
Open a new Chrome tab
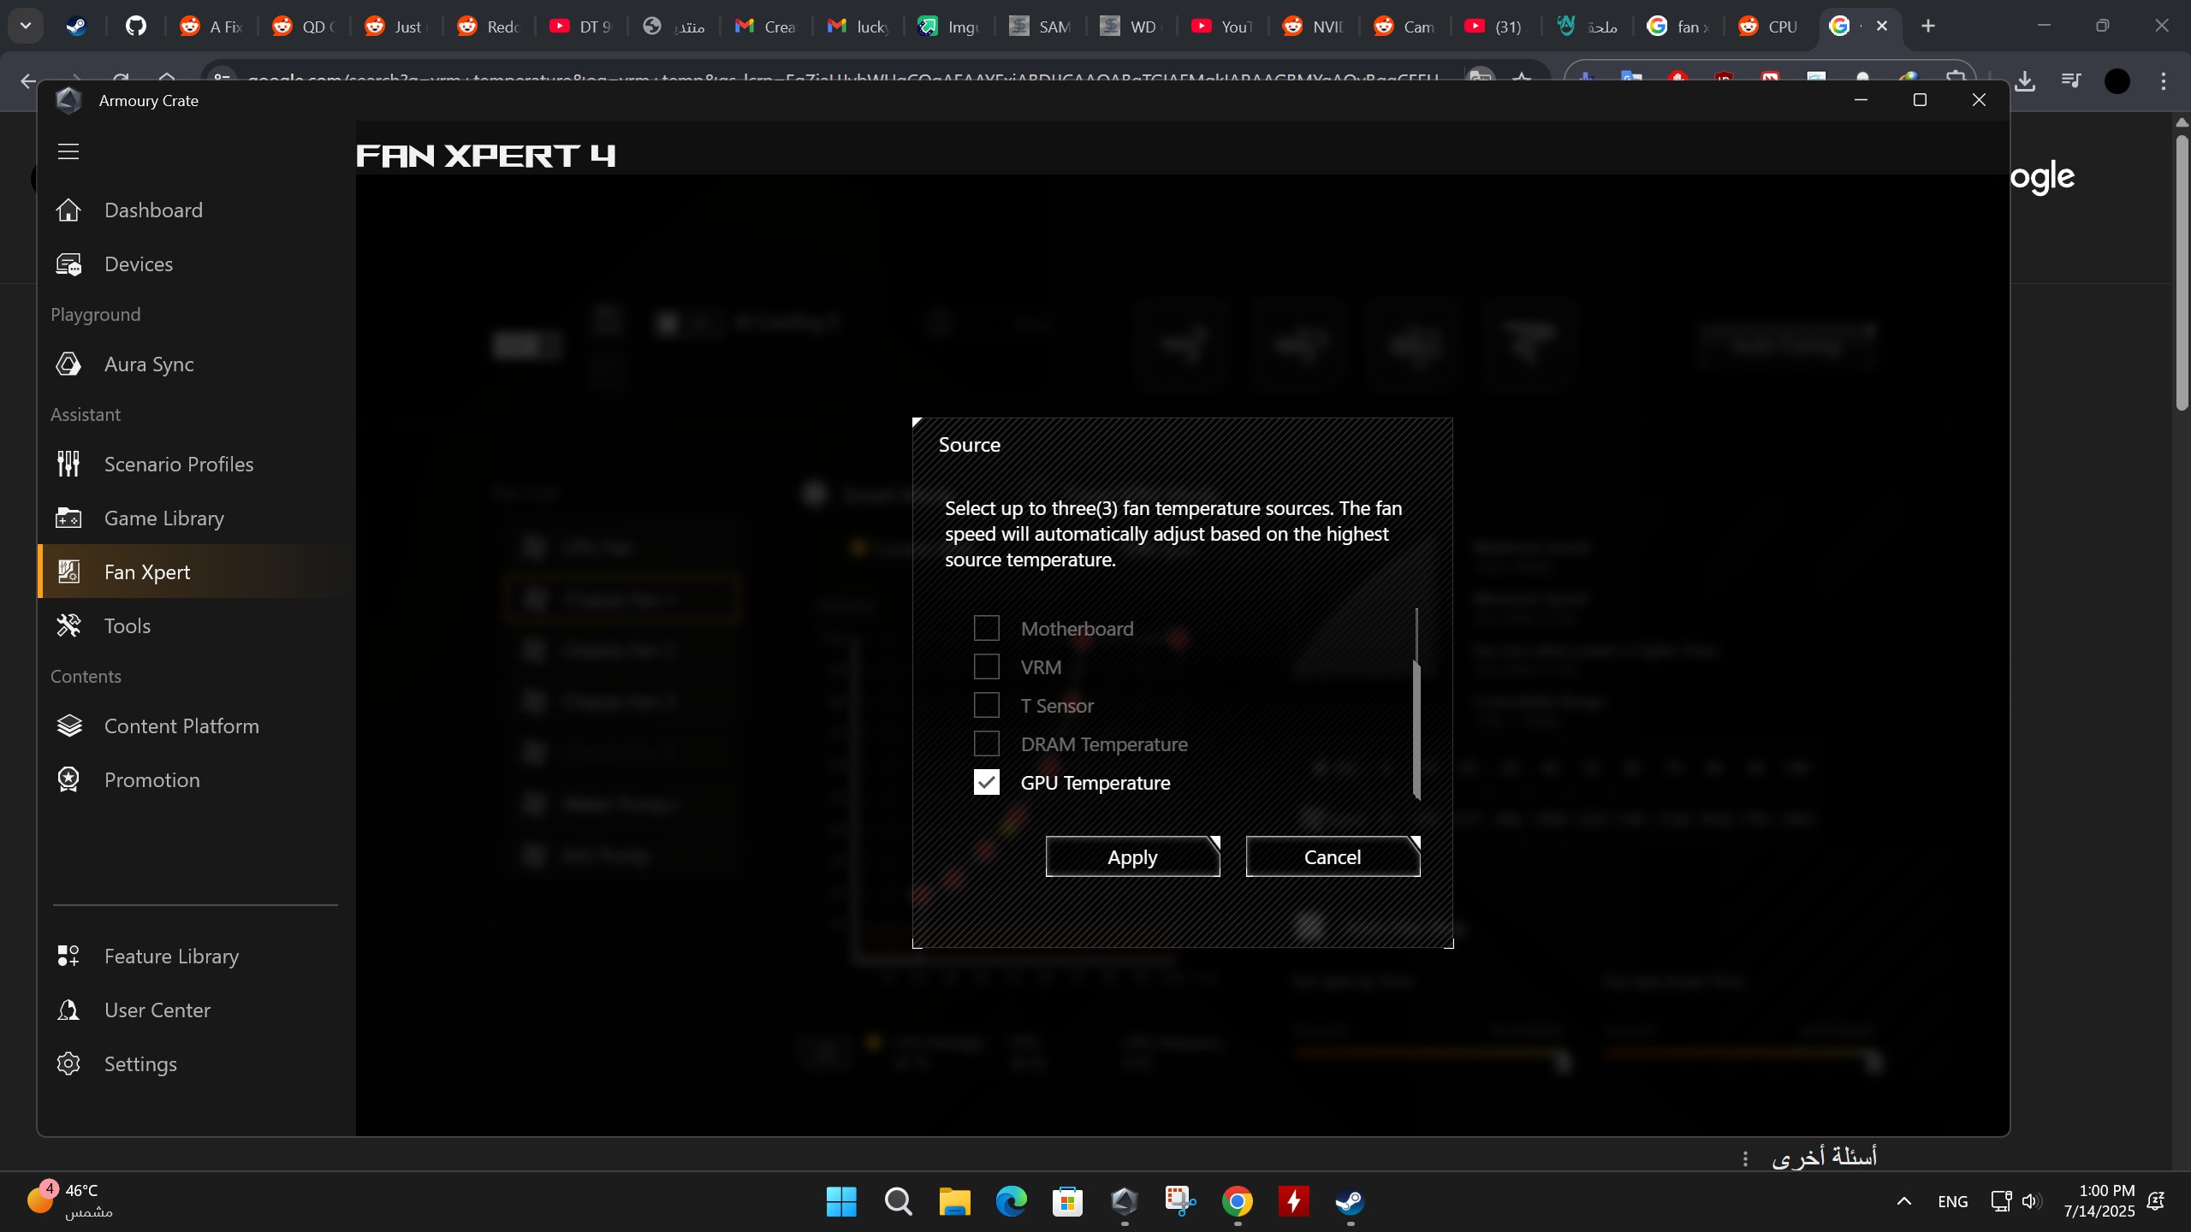(1928, 27)
